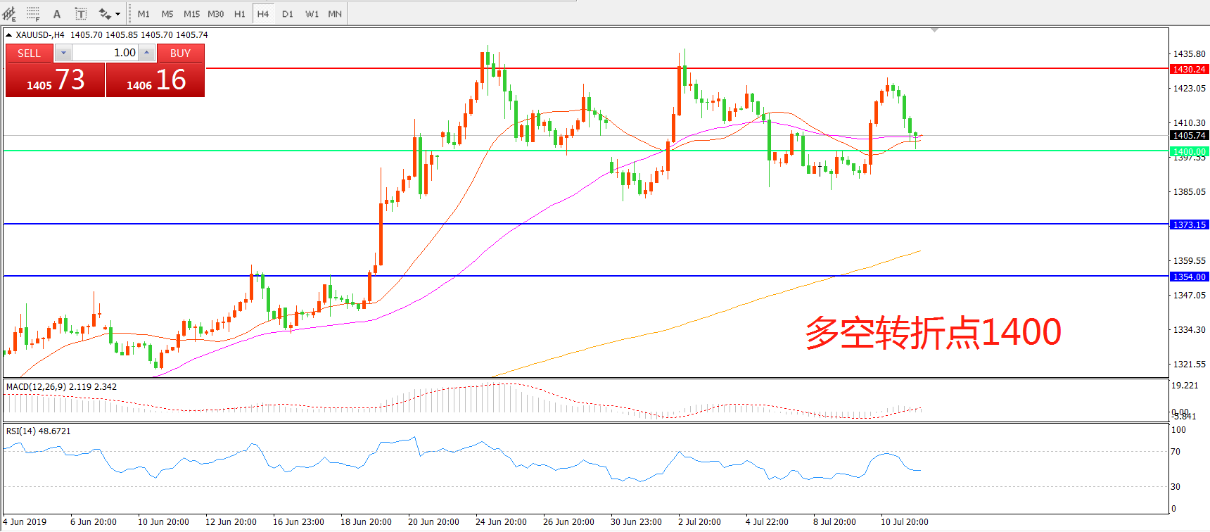Select the Text Label tool

click(81, 13)
